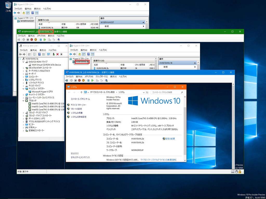The image size is (266, 199).
Task: Click the green Reset icon in the green HVW10VML1b connection toolbar
Action: point(45,40)
